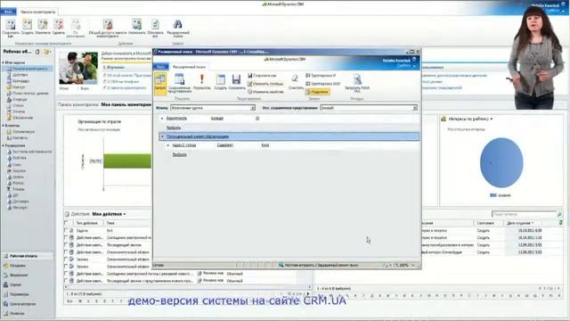Collapse the My Work navigation group
The height and width of the screenshot is (321, 570).
click(4, 62)
